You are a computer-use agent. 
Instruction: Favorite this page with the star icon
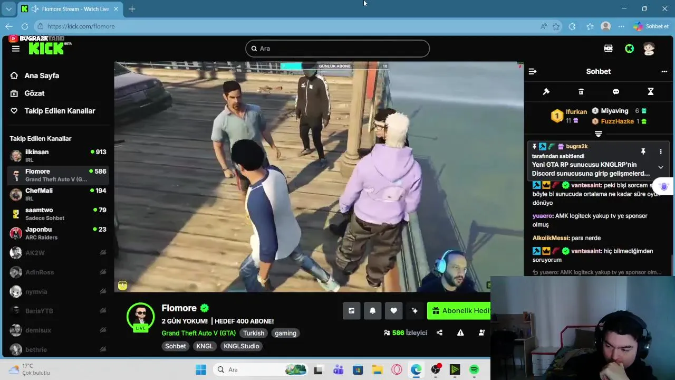[556, 26]
